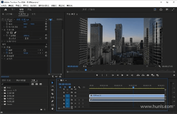The width and height of the screenshot is (177, 114).
Task: Toggle V2 track output eye
Action: pos(75,92)
